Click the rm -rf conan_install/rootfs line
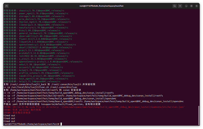Image resolution: width=203 pixels, height=129 pixels. 59,93
